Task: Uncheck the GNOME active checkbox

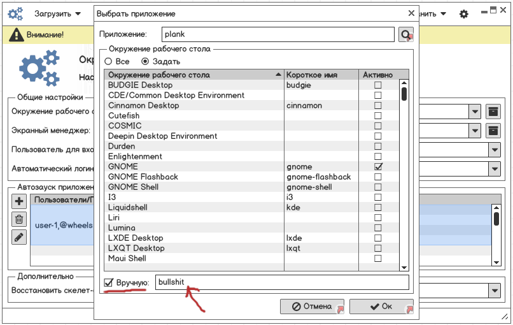Action: click(x=378, y=166)
